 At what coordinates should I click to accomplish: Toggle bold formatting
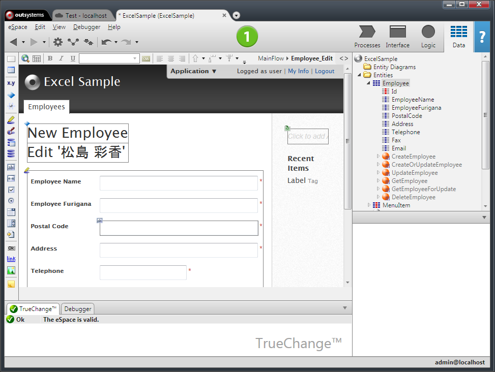(x=50, y=58)
